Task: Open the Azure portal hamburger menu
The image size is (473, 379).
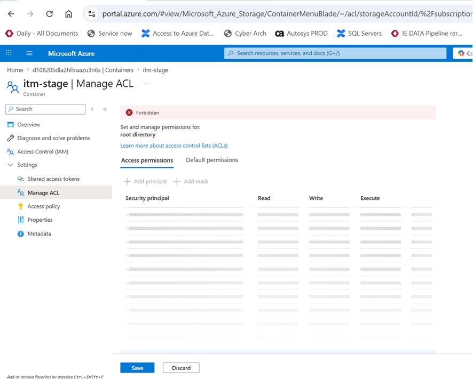Action: tap(29, 53)
